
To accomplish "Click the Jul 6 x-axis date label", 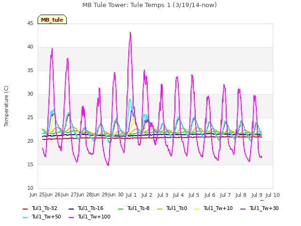I will tap(210, 195).
